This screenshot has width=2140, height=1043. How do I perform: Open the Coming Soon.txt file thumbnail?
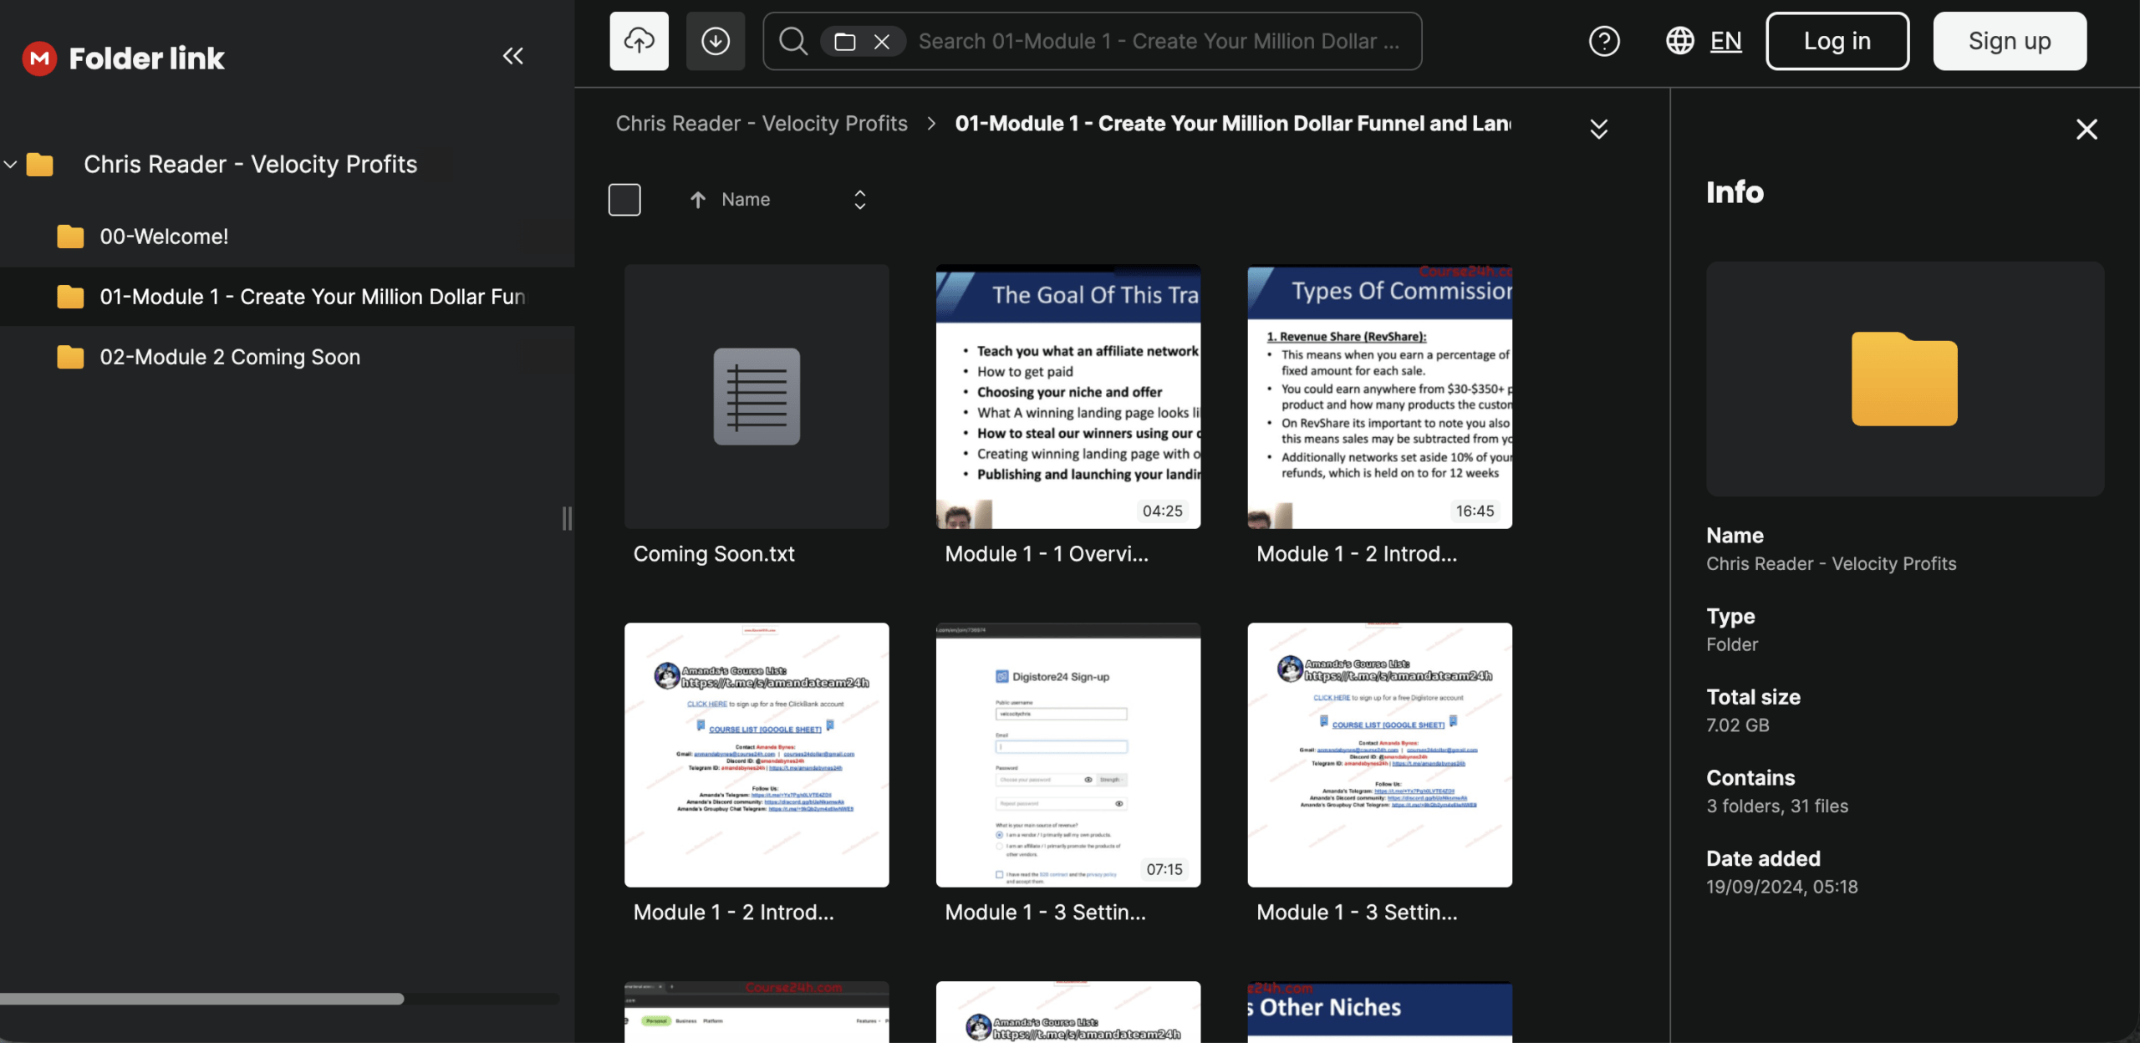coord(756,396)
